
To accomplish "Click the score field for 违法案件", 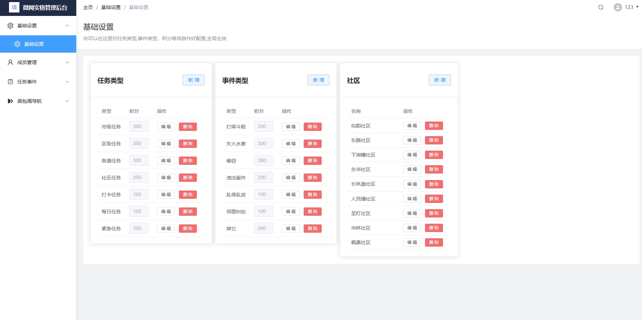I will 263,177.
